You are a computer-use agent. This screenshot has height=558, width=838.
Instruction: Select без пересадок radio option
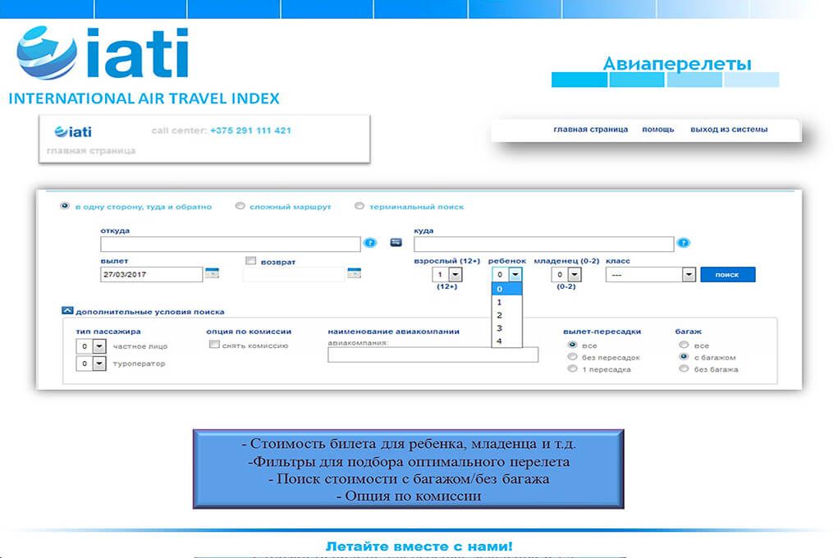(x=572, y=356)
